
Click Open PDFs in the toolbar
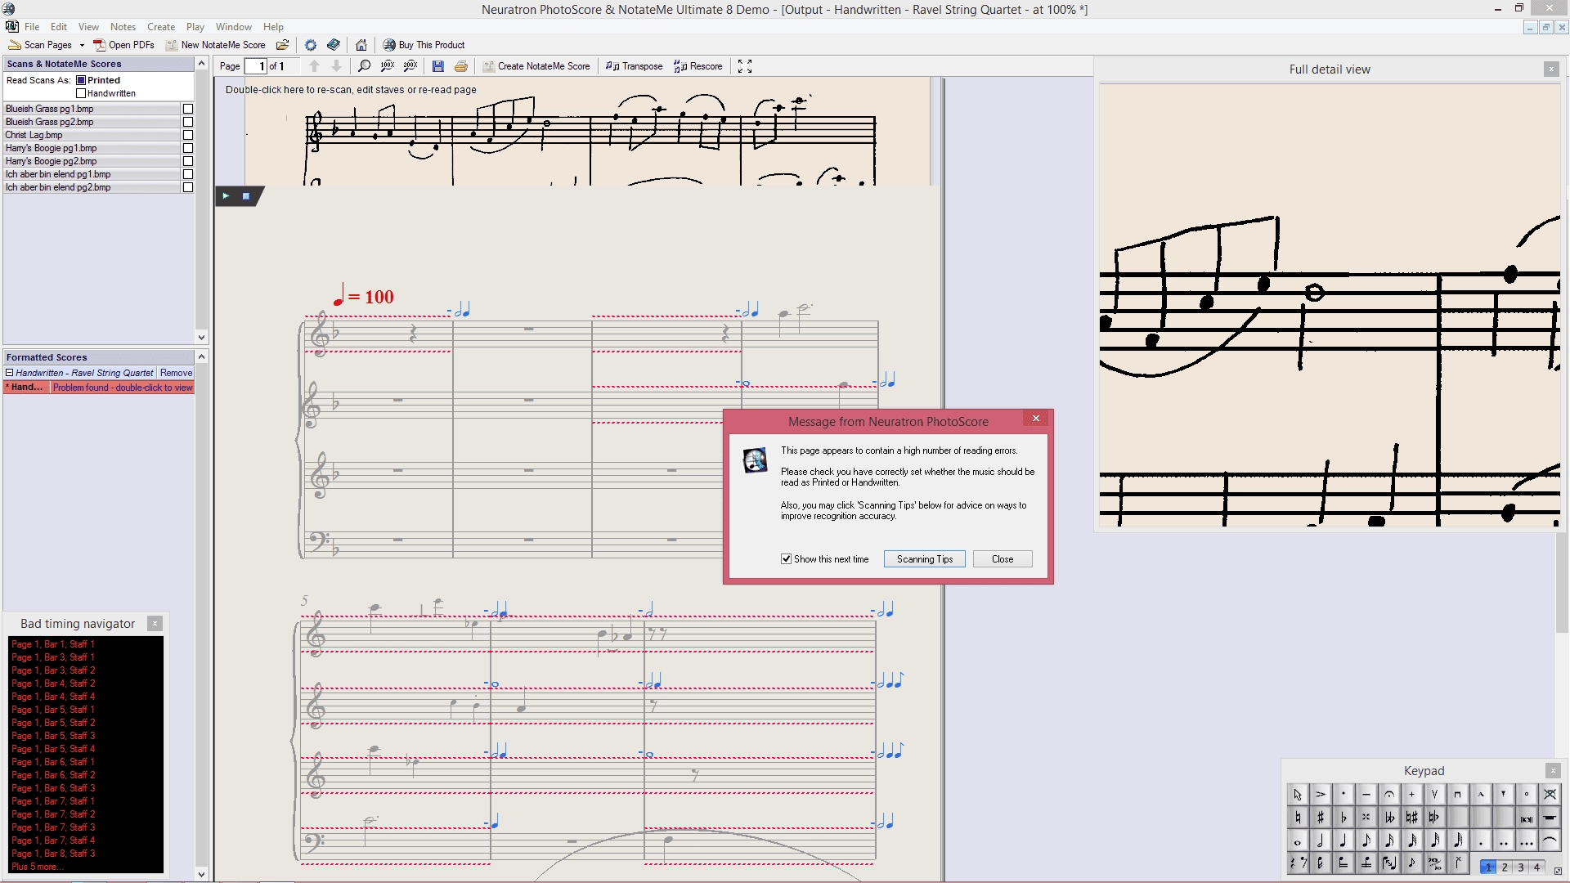123,45
